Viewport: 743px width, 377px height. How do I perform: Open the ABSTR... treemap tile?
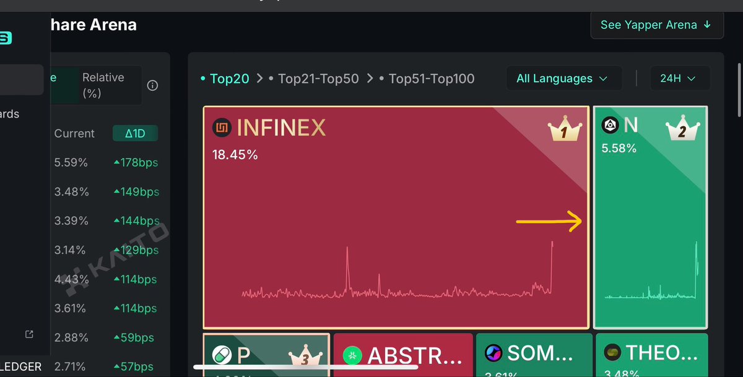click(403, 355)
